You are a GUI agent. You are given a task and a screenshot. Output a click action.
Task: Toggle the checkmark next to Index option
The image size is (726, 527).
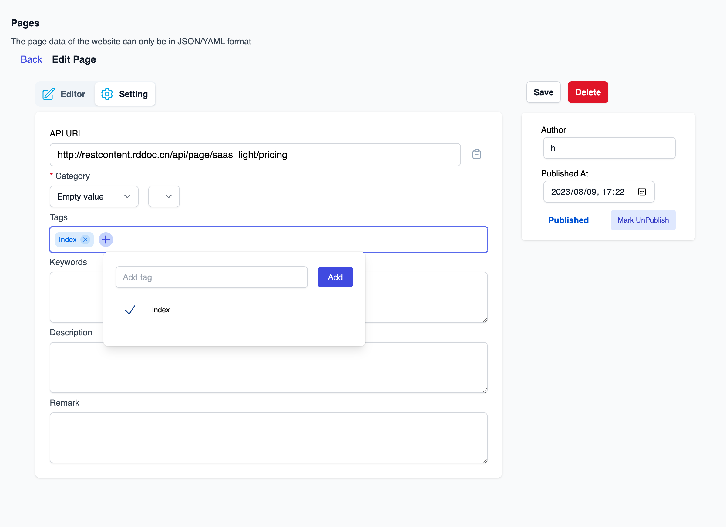[130, 310]
